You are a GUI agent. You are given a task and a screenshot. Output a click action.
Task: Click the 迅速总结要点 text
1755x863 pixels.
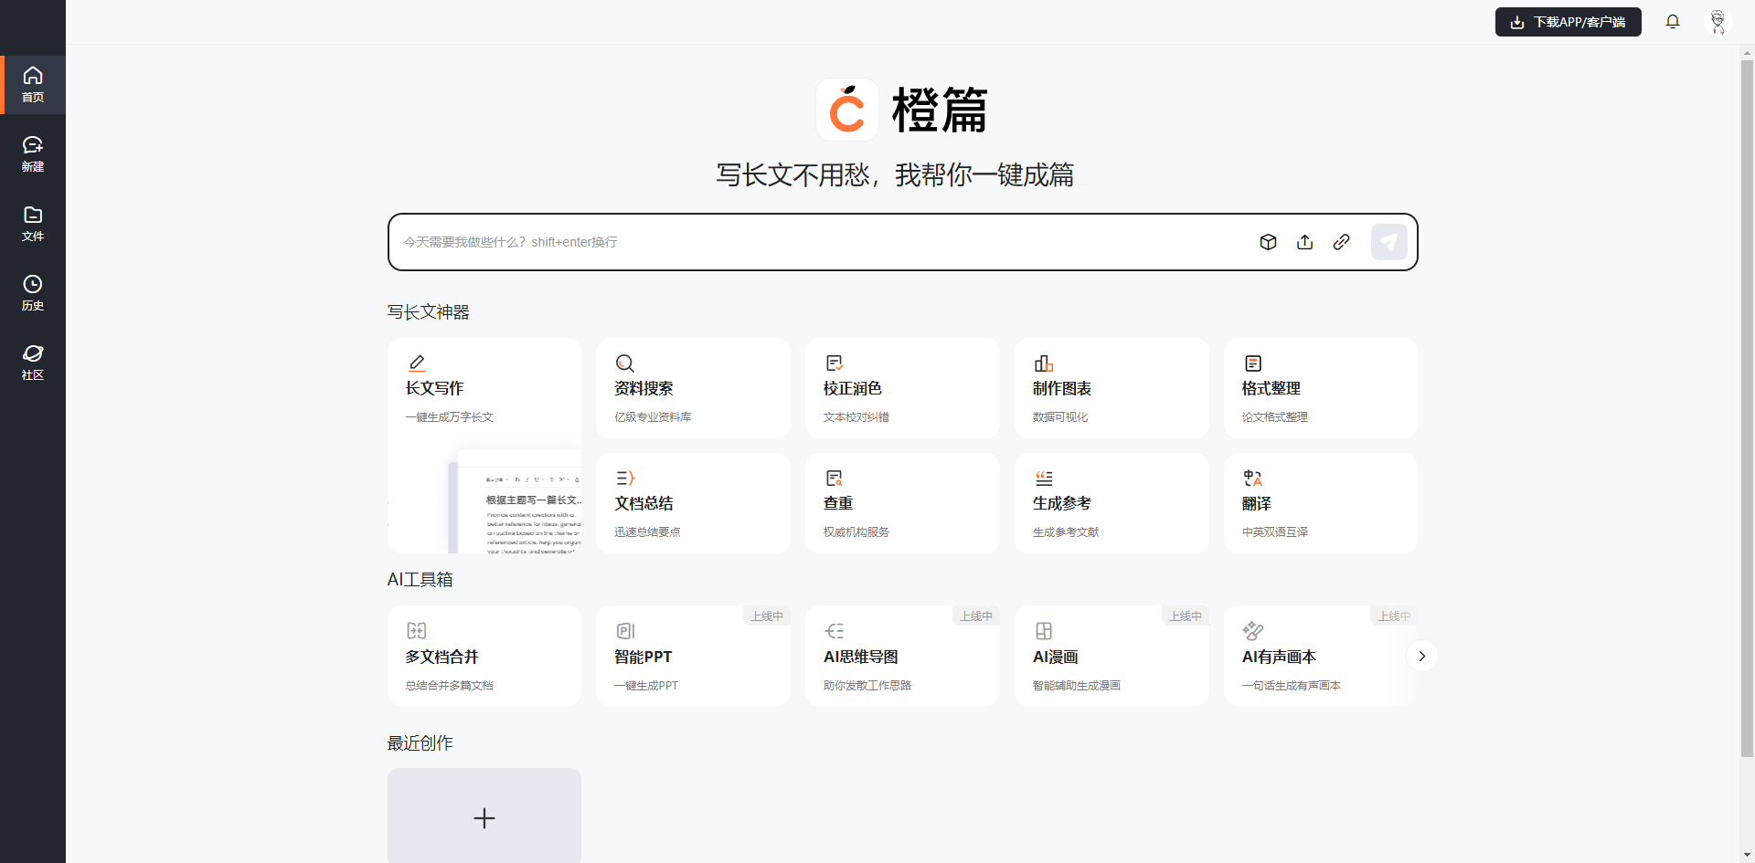click(x=647, y=532)
